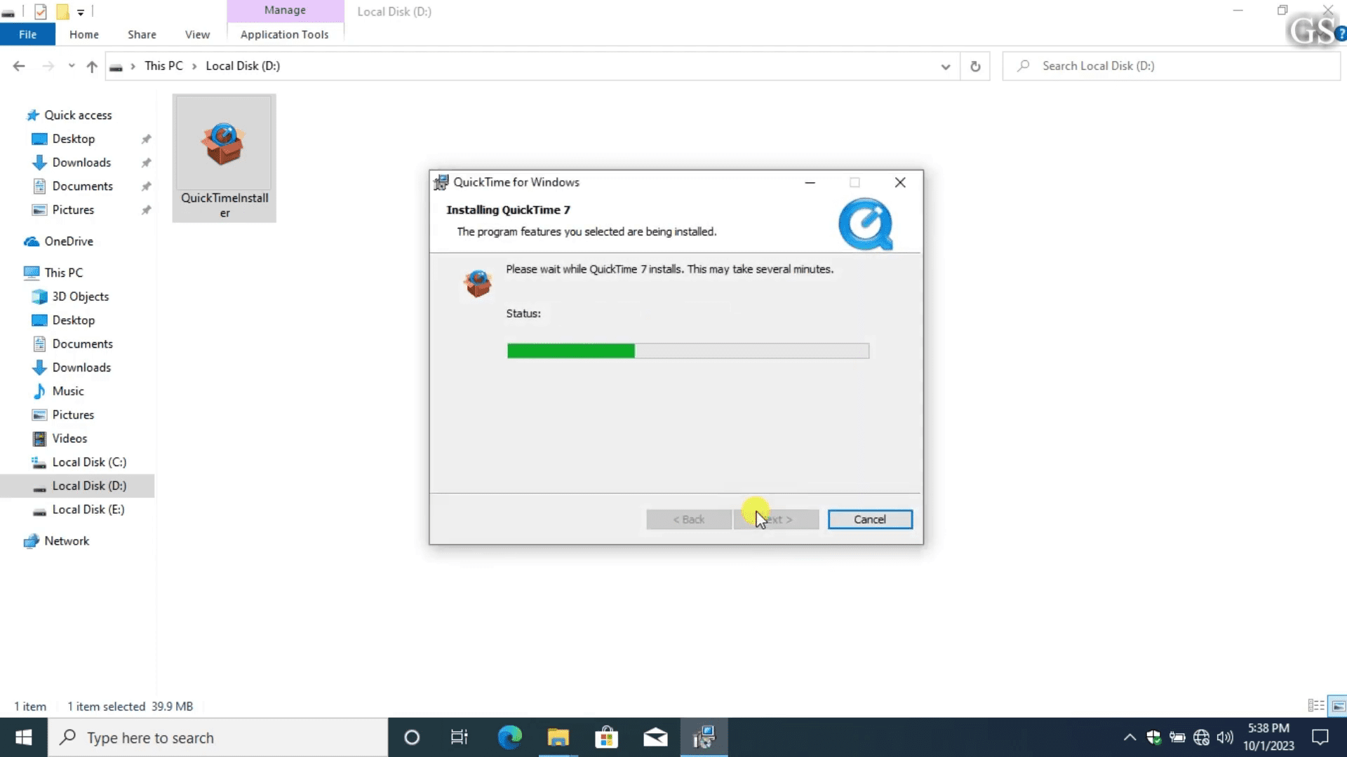The image size is (1347, 757).
Task: Open Microsoft Store from taskbar
Action: coord(607,737)
